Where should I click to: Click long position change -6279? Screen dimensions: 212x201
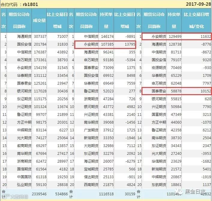coord(130,161)
